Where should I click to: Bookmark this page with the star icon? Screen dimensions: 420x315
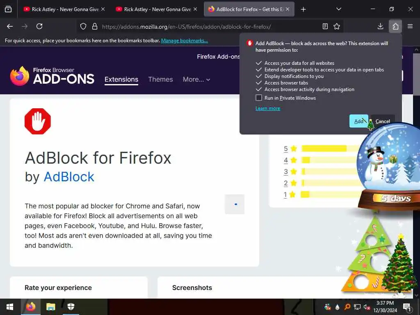337,26
